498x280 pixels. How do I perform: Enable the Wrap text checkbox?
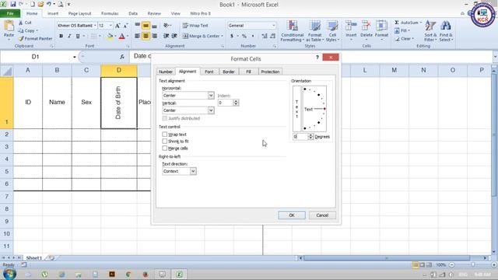pos(164,135)
